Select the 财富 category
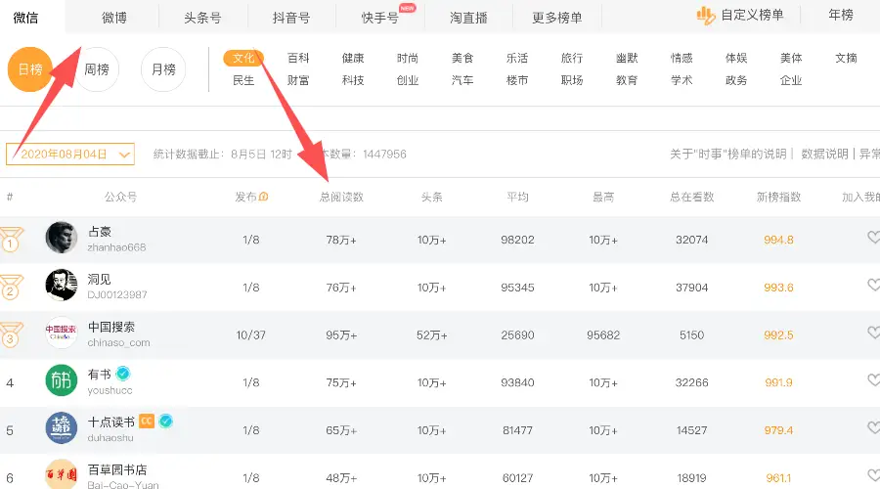The image size is (880, 489). (298, 80)
